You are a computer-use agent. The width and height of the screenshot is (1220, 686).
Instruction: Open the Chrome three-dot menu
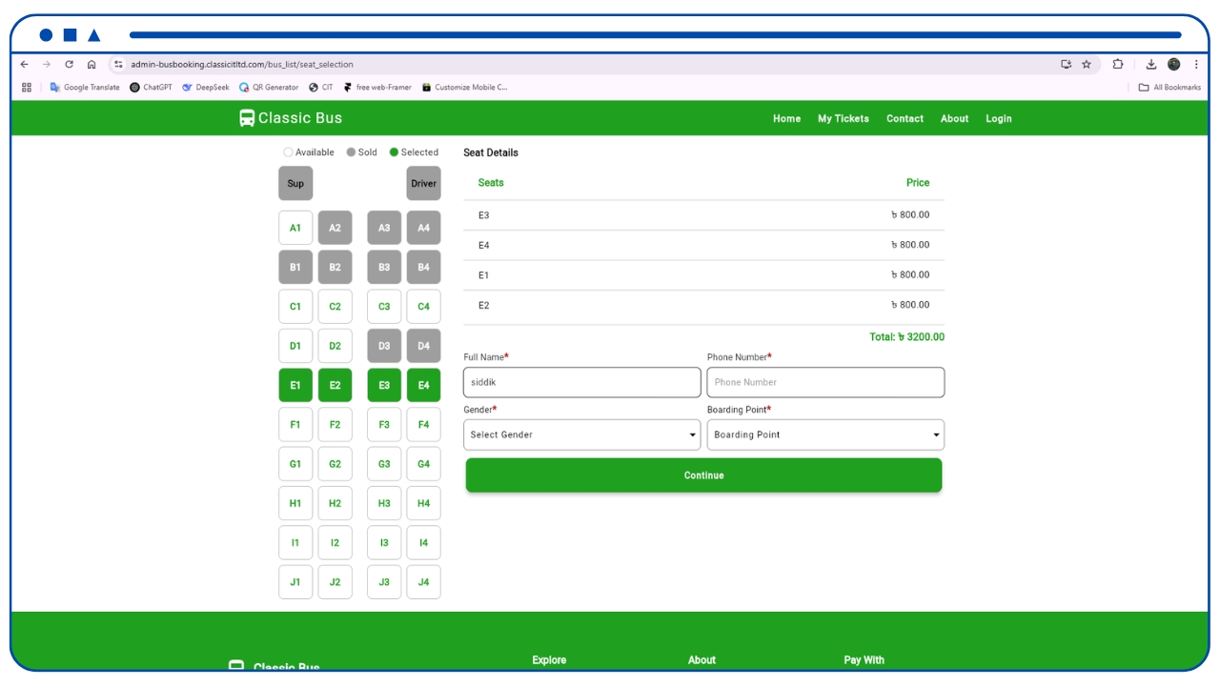coord(1196,65)
